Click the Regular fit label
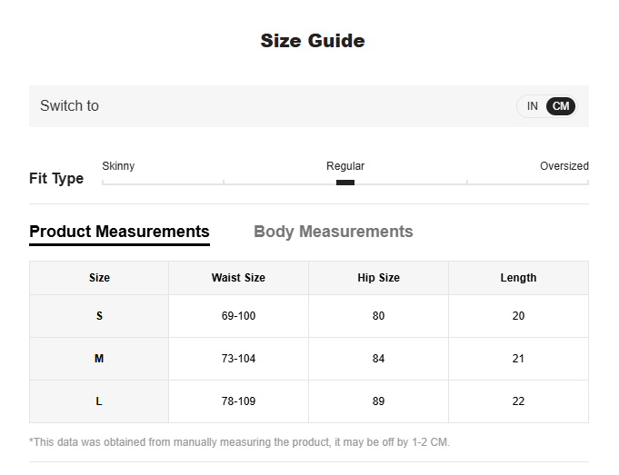 click(x=345, y=166)
